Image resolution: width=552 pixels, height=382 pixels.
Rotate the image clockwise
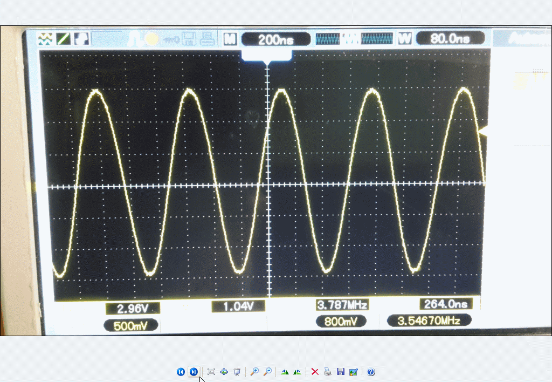pos(285,372)
